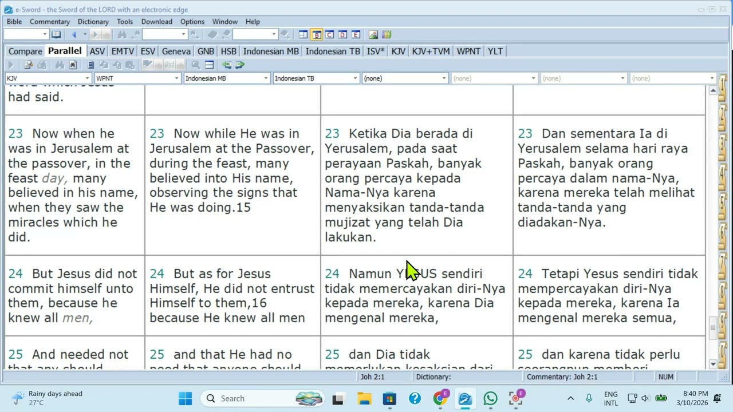Expand the third top toolbar combo box
Image resolution: width=733 pixels, height=412 pixels.
(273, 34)
